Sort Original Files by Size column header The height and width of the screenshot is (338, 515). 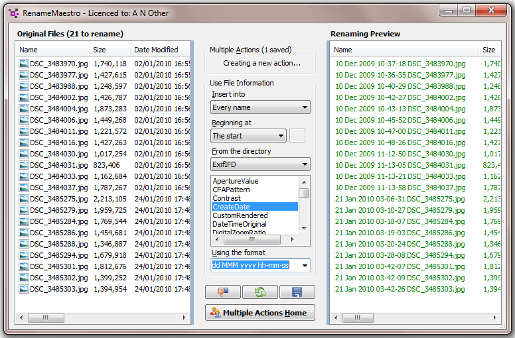[110, 50]
